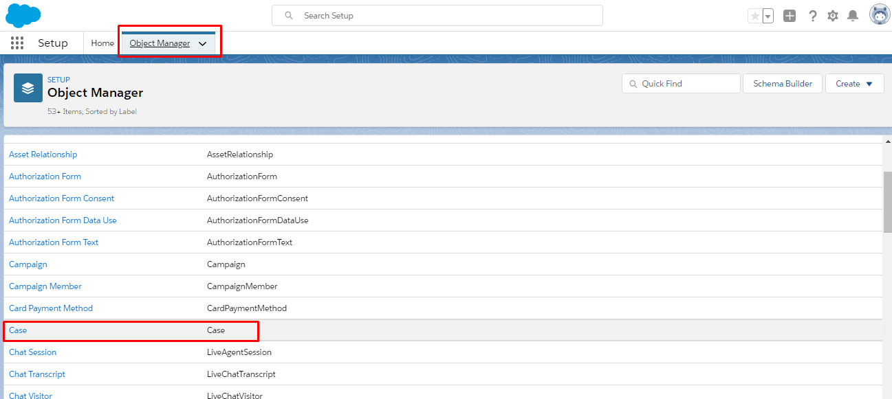
Task: Go to the Home tab
Action: 102,43
